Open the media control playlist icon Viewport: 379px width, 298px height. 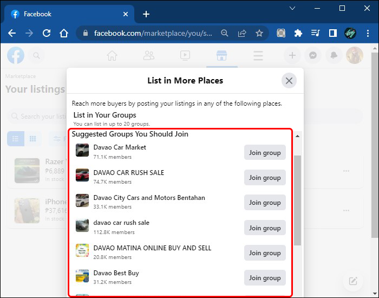coord(315,33)
